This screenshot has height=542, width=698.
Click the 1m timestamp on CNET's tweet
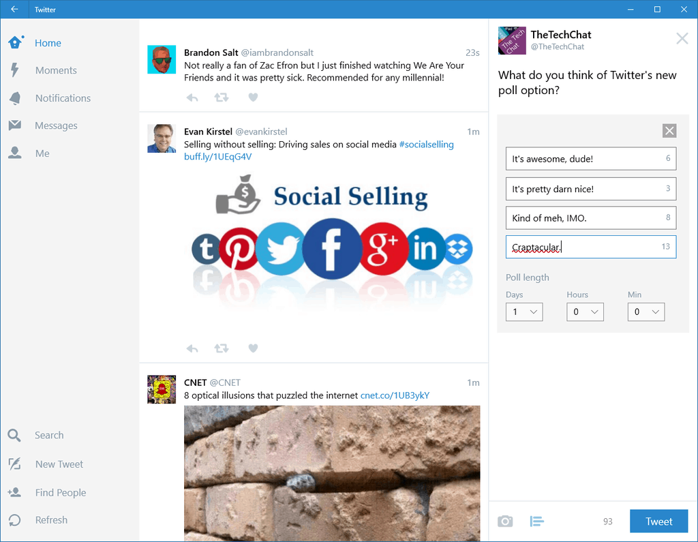tap(473, 382)
